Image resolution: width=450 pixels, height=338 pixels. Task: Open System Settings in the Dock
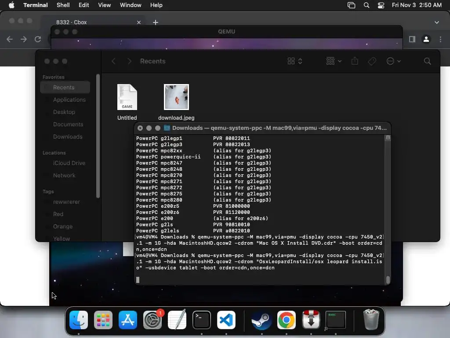point(152,320)
